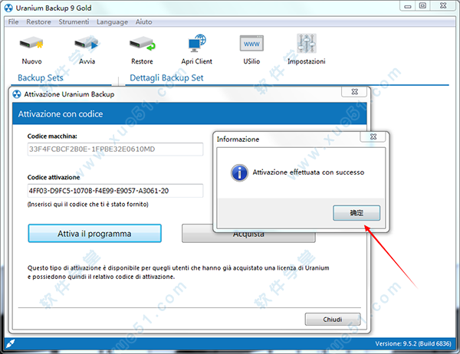Click the Codice macchina field

tap(115, 149)
